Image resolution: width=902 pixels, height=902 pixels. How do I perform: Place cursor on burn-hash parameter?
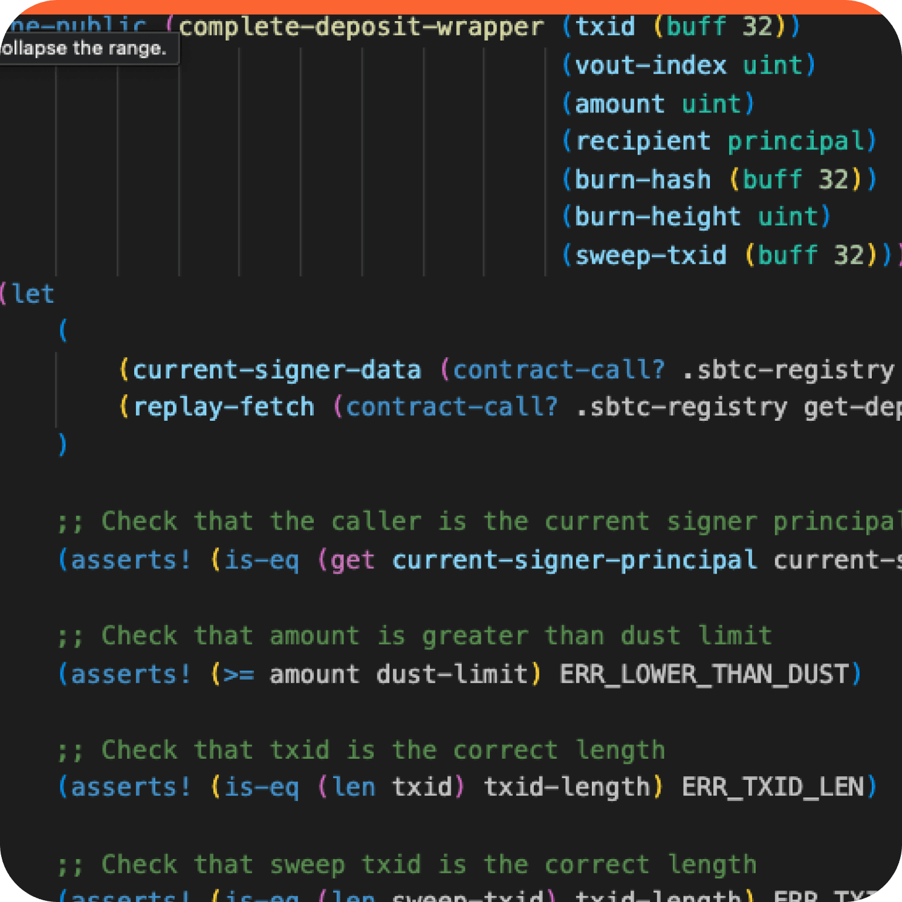pos(642,180)
